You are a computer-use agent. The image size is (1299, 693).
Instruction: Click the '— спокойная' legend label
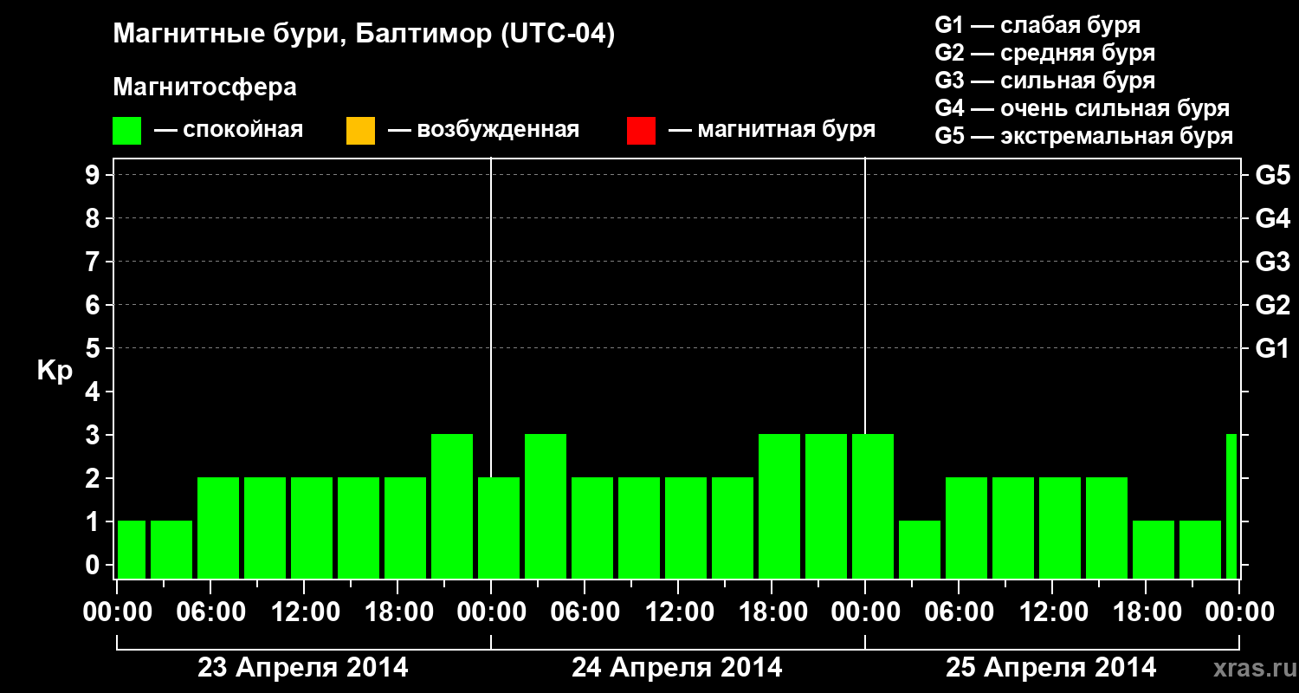229,131
